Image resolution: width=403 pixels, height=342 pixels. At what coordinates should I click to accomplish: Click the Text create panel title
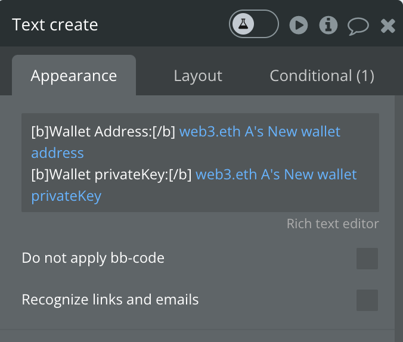coord(55,24)
